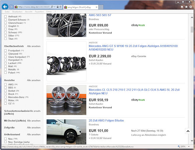Close the 'amg felgen 20 zoll' tab
This screenshot has height=150, width=195.
pyautogui.click(x=96, y=7)
